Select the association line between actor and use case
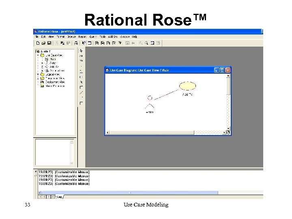292x219 pixels. click(x=166, y=94)
